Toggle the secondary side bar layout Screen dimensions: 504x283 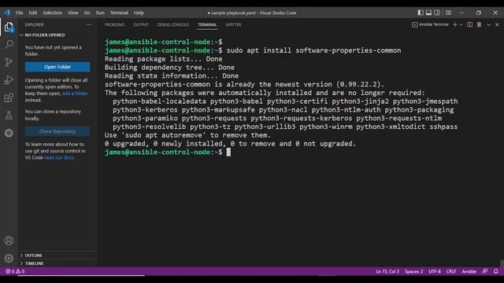point(437,13)
